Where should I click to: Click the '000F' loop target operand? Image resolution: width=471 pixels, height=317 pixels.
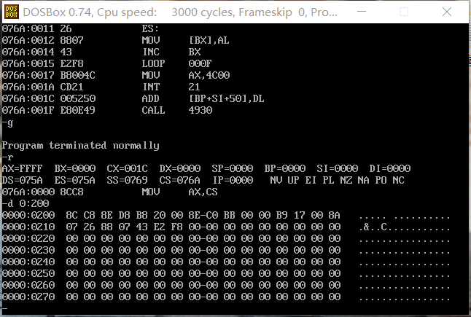pyautogui.click(x=200, y=63)
